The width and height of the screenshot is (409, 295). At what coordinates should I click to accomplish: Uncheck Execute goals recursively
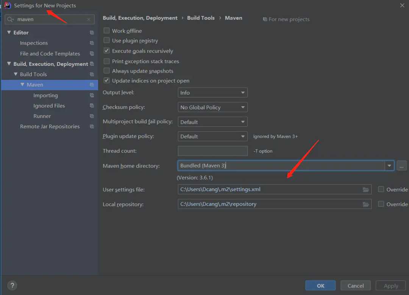pos(106,51)
